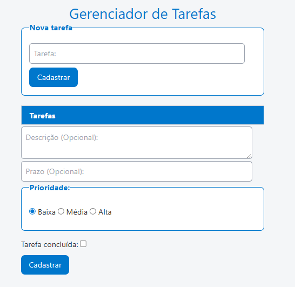This screenshot has width=295, height=287.
Task: Click the blue Tarefas header bar
Action: [143, 115]
